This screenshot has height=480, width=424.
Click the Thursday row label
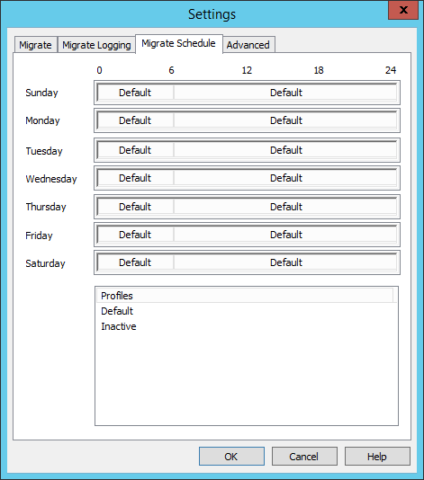pyautogui.click(x=46, y=207)
